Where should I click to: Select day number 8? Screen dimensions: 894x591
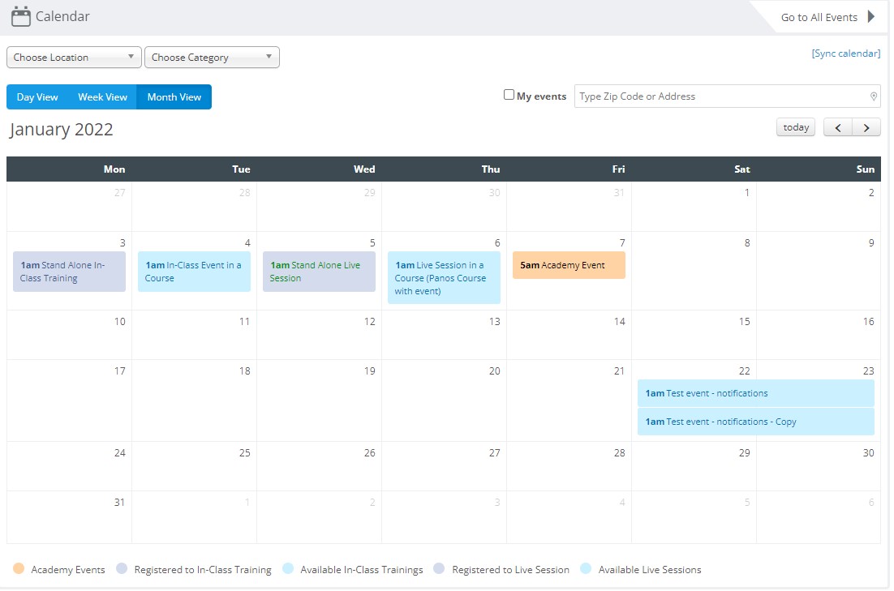click(747, 242)
